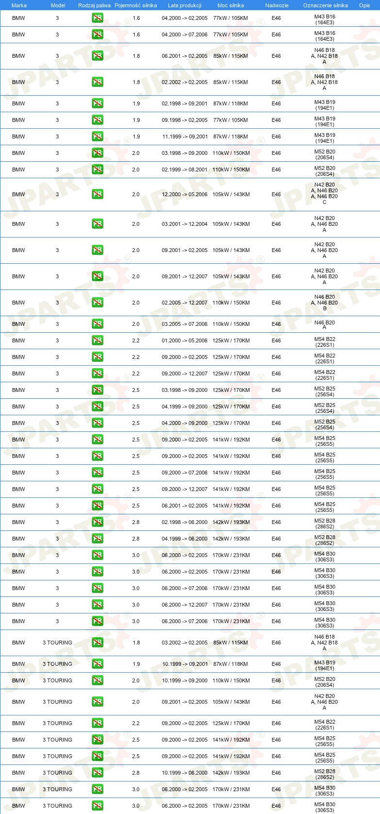Click petrol icon in row dated 02.2002 -> 02.2005

[97, 82]
